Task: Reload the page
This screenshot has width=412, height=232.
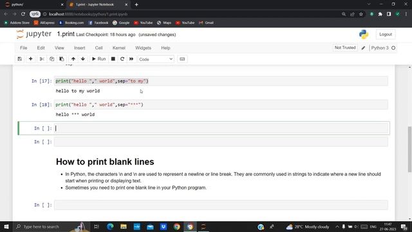Action: (x=23, y=14)
